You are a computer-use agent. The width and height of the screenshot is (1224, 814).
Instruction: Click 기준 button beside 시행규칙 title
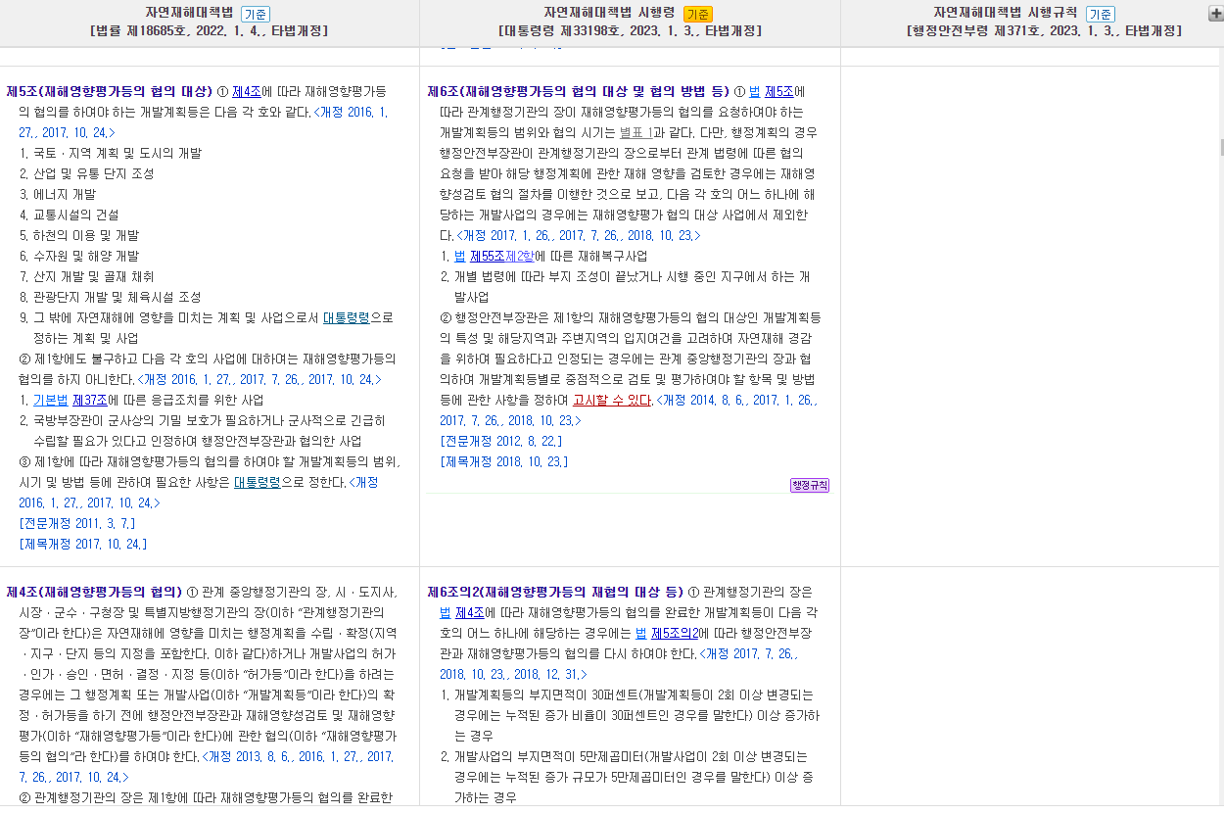pyautogui.click(x=1100, y=14)
